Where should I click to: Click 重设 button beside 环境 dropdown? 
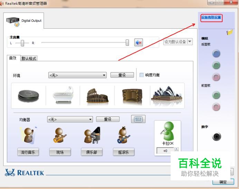(122, 75)
